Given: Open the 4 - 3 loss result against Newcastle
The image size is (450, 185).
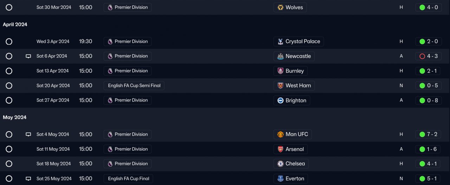Looking at the screenshot, I should (428, 56).
